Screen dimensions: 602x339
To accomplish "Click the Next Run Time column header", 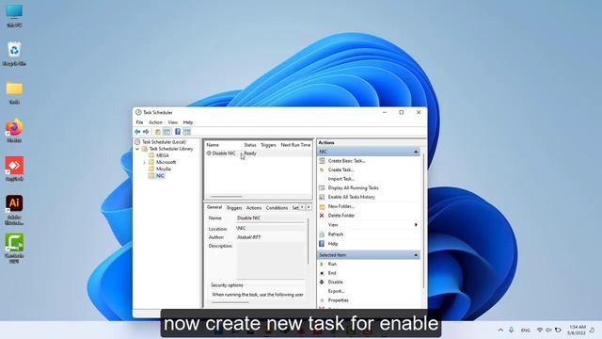I will [x=295, y=145].
